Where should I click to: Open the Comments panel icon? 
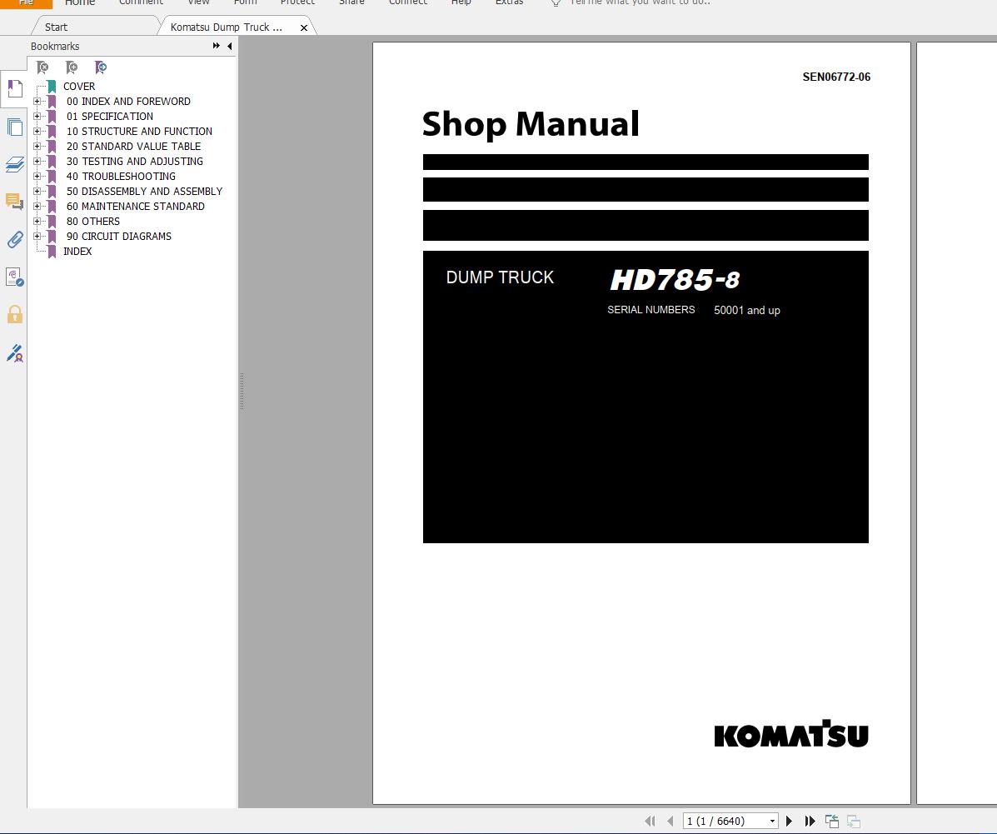pyautogui.click(x=15, y=202)
